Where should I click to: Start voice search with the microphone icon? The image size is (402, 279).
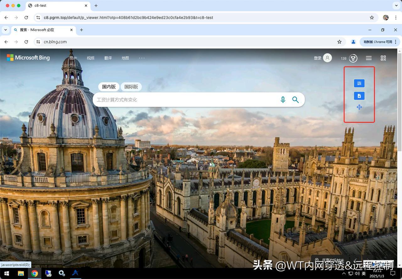283,100
